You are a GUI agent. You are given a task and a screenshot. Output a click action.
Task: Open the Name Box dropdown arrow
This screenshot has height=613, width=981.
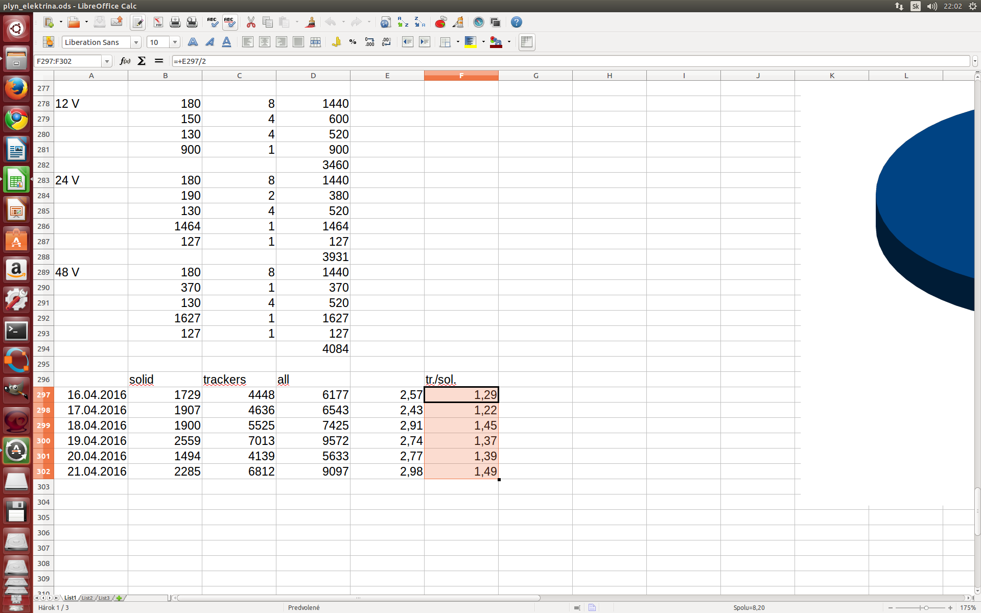coord(107,61)
